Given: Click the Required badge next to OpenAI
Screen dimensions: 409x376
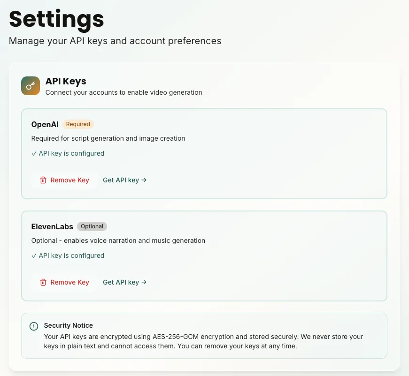Looking at the screenshot, I should pyautogui.click(x=78, y=124).
